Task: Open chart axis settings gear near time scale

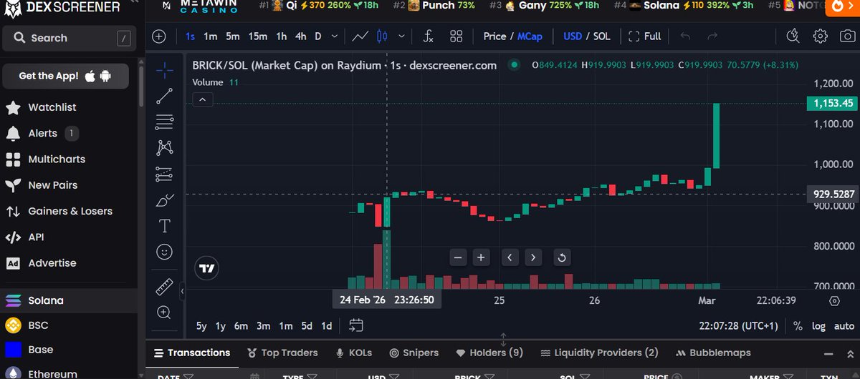Action: (834, 301)
